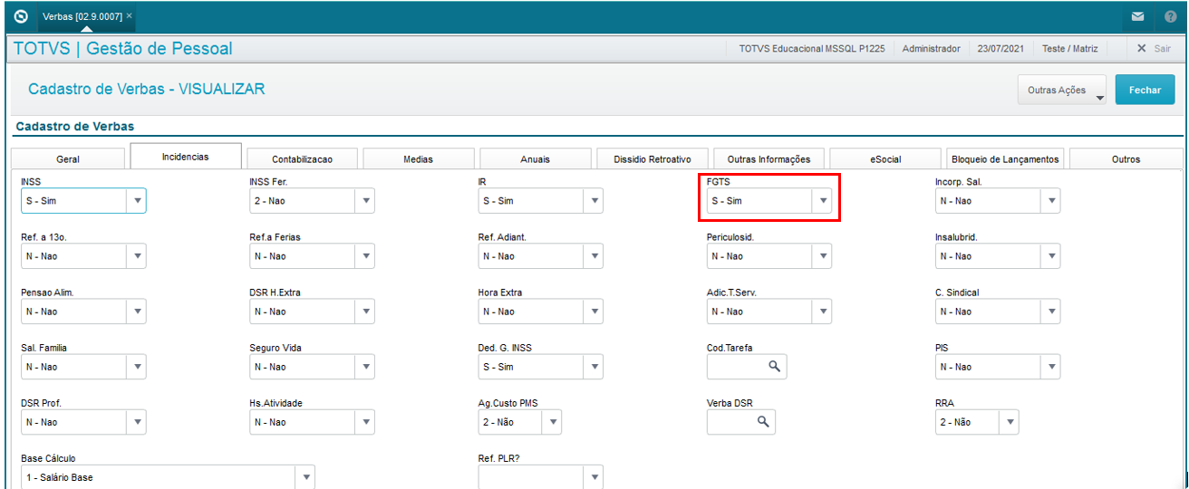Open the Contabilizacao tab
Image resolution: width=1189 pixels, height=489 pixels.
coord(302,158)
